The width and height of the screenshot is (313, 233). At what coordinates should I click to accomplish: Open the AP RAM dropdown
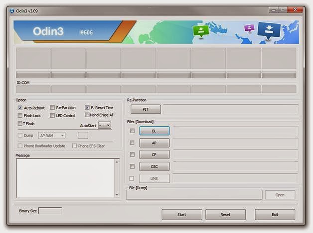(x=52, y=136)
